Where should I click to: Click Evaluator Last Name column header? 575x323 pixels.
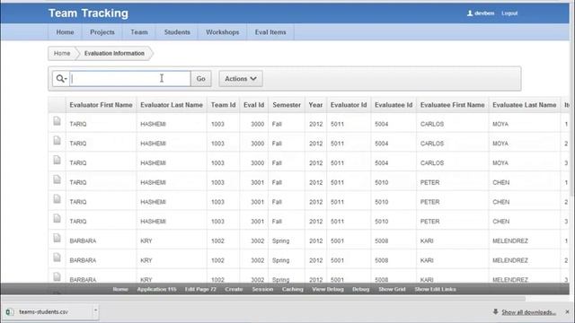(172, 105)
